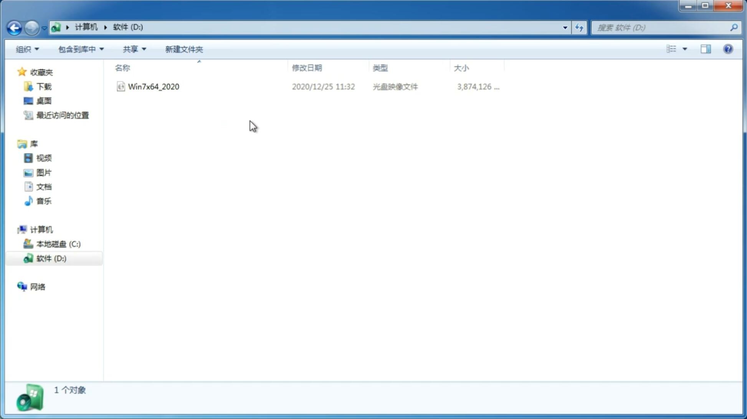Click 名称 column header to sort
This screenshot has width=747, height=419.
(x=122, y=67)
